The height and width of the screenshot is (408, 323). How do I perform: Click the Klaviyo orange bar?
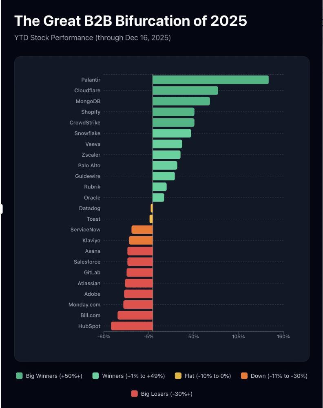coord(141,240)
